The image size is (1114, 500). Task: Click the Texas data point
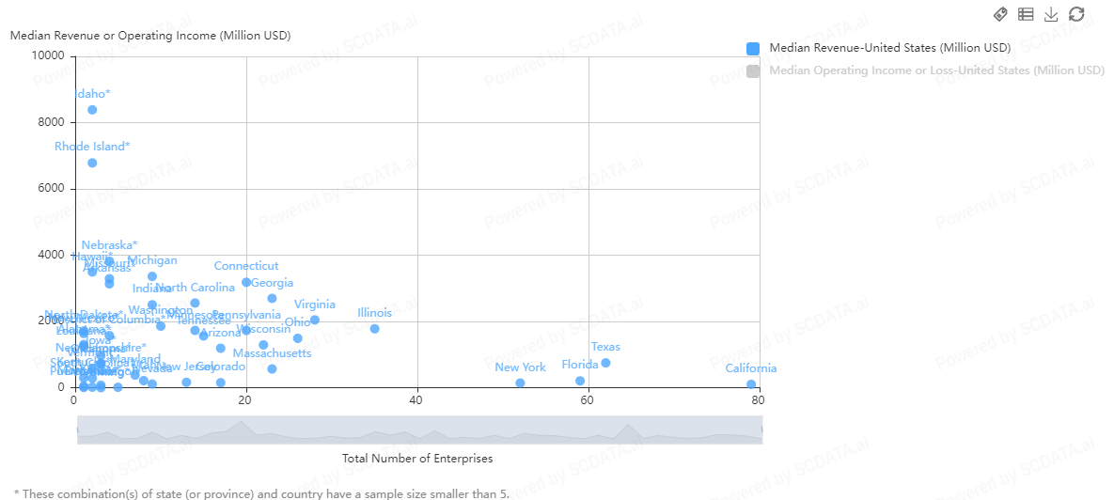coord(605,363)
